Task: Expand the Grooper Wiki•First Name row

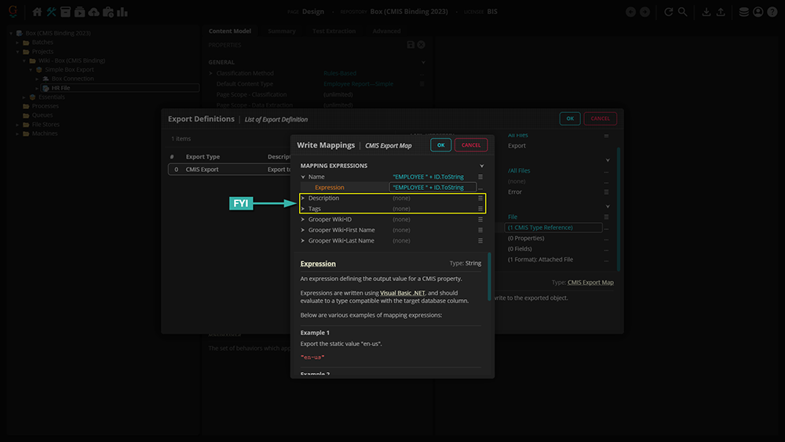Action: click(303, 230)
